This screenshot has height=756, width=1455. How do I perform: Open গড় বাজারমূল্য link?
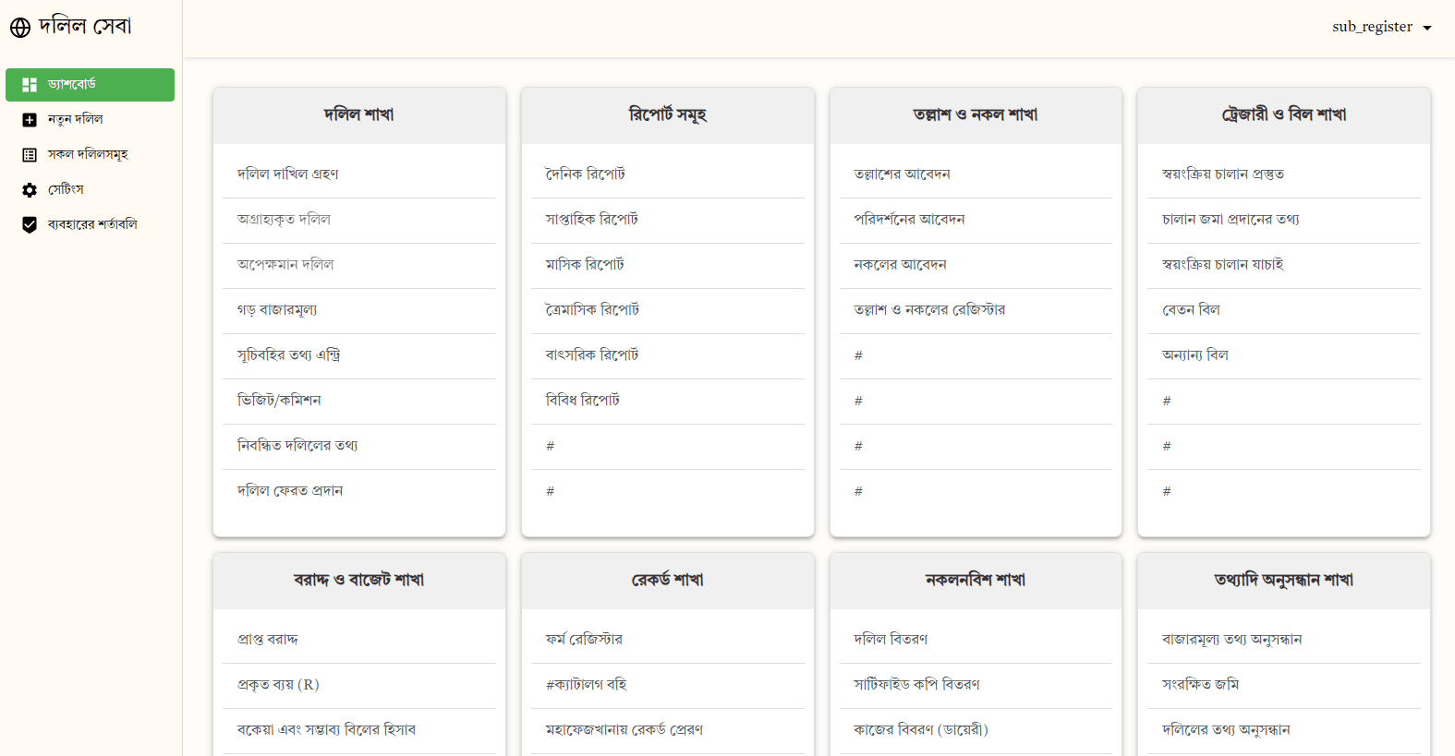coord(277,310)
